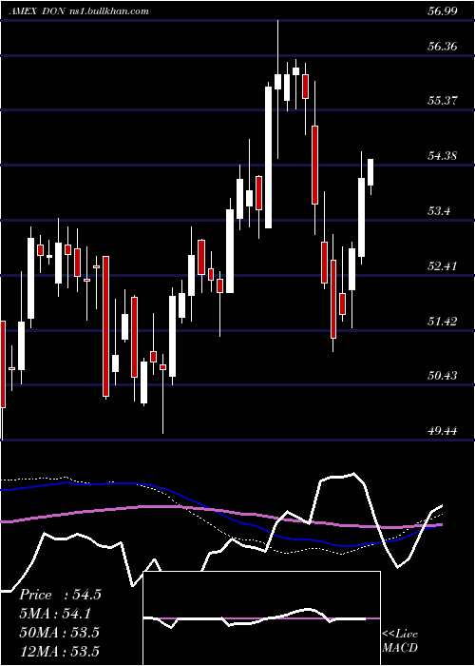Click the 51.42 price axis label

pos(443,321)
